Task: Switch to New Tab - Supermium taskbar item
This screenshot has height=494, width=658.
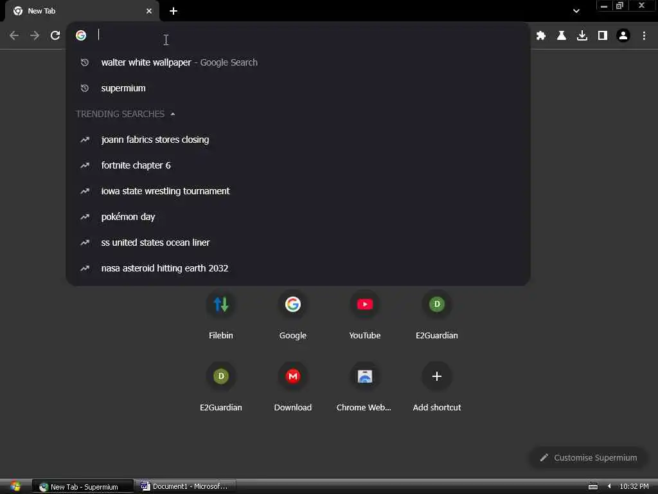Action: 83,486
